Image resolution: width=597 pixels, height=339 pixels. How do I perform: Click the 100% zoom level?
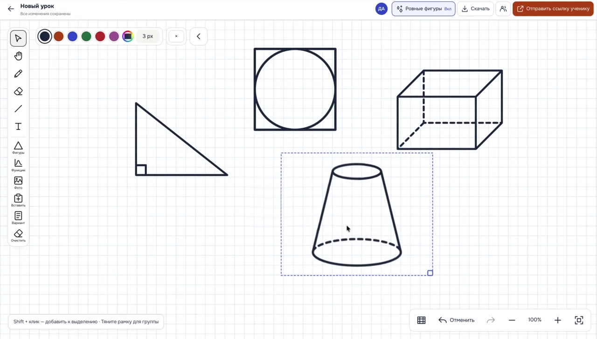[535, 320]
